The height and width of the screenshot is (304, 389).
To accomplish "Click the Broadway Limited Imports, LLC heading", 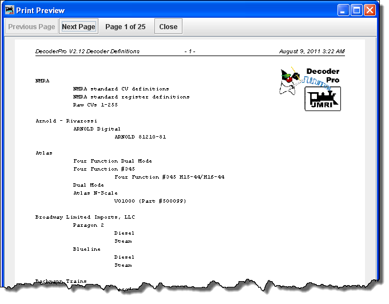I will 85,217.
